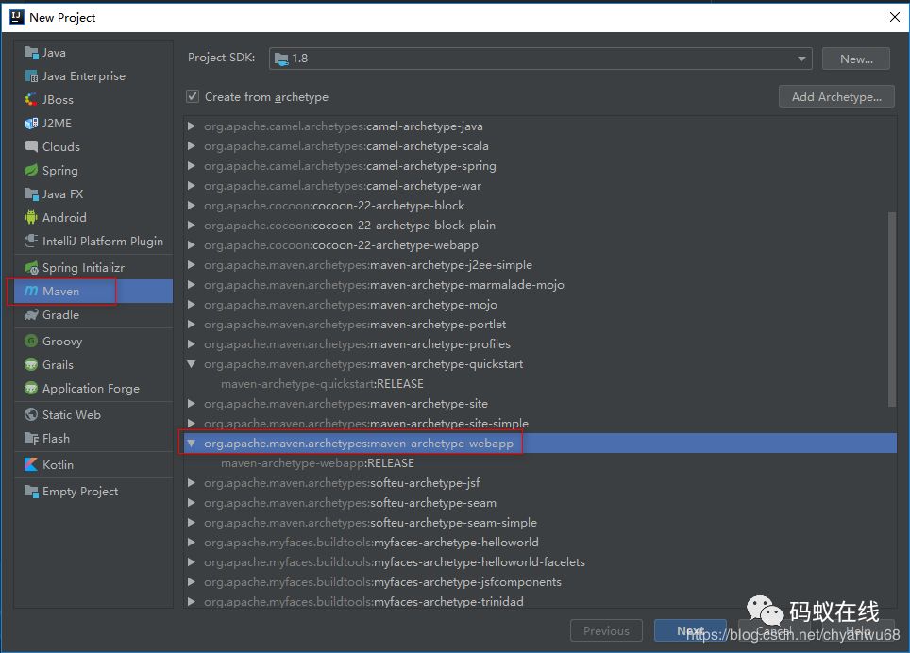The image size is (910, 653).
Task: Expand camel-archetype-spring node
Action: click(x=191, y=166)
